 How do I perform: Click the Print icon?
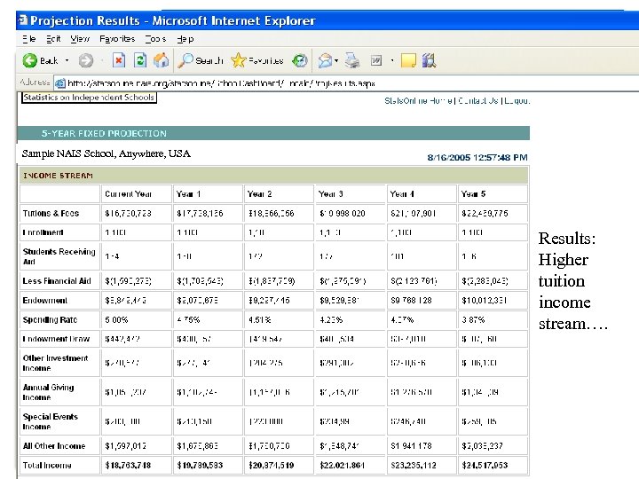352,60
